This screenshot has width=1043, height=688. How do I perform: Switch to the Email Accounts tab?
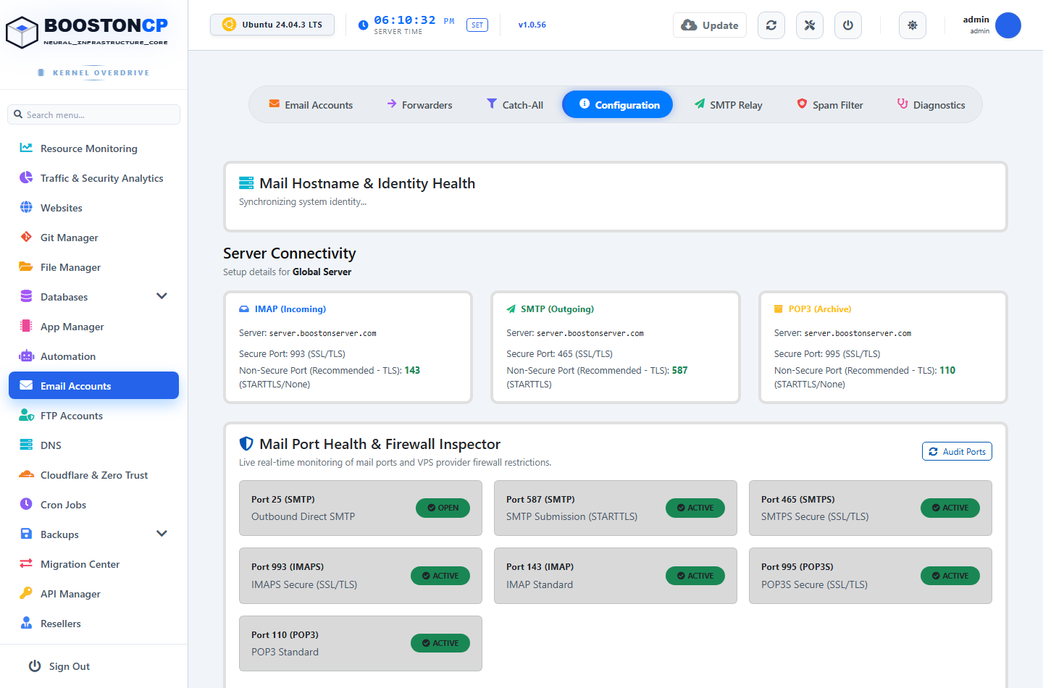pos(311,105)
